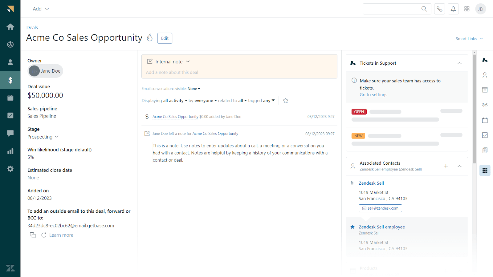Open the Contacts section icon
This screenshot has width=493, height=277.
(10, 62)
